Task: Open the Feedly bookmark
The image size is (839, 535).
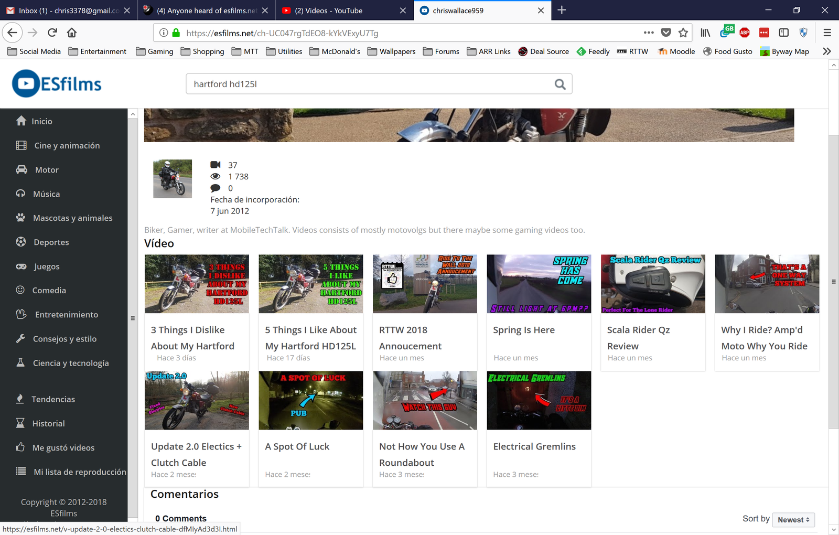Action: coord(593,51)
